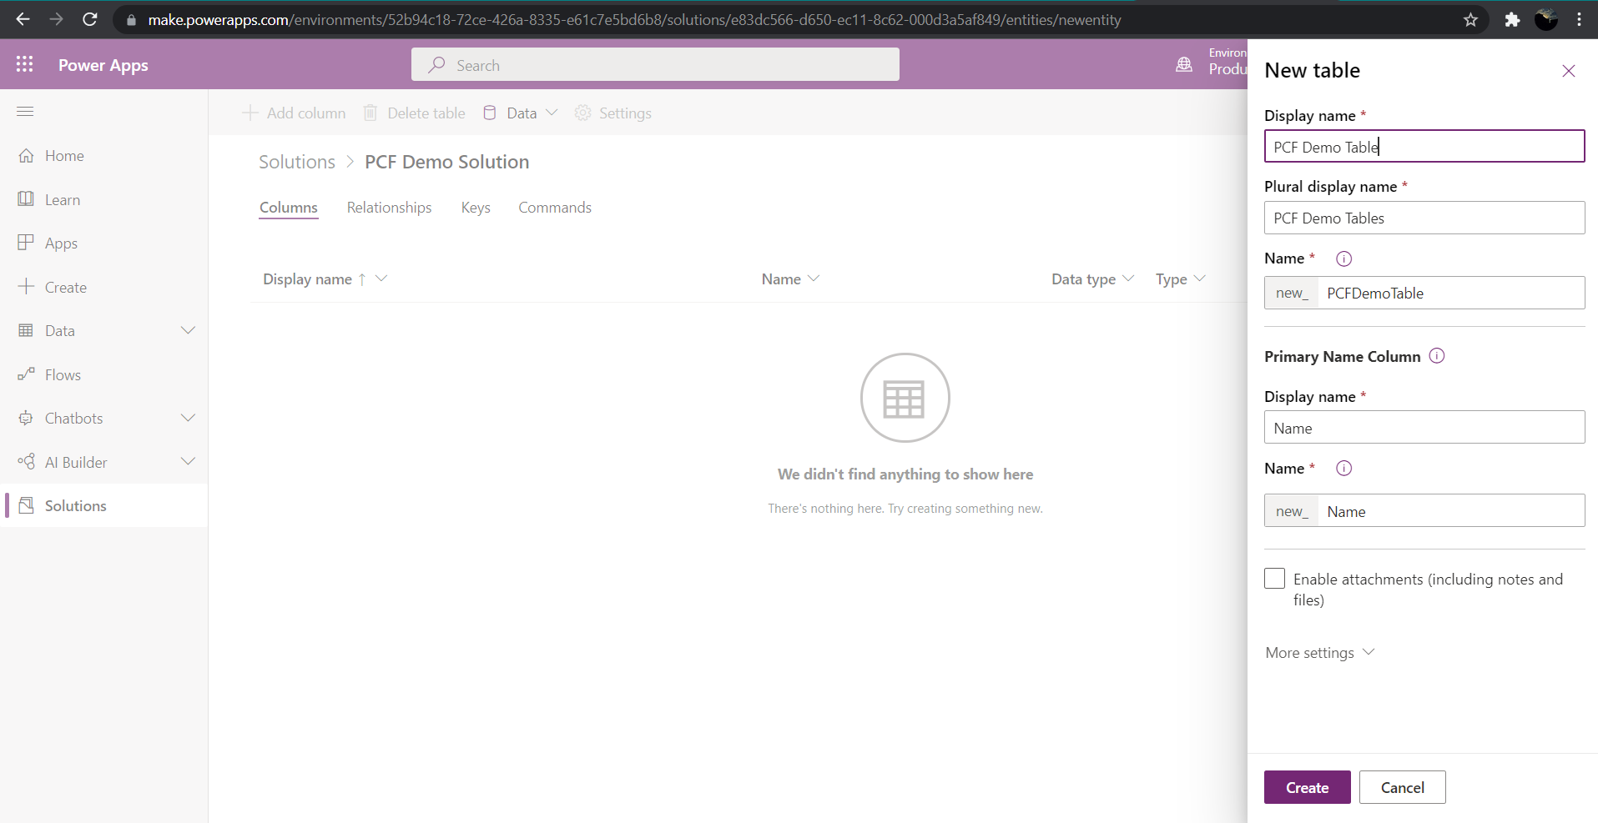1598x823 pixels.
Task: Reload the page using the browser refresh icon
Action: tap(90, 19)
